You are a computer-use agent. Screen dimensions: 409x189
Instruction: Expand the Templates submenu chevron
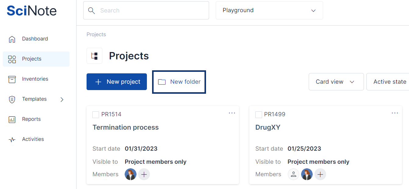click(x=62, y=99)
